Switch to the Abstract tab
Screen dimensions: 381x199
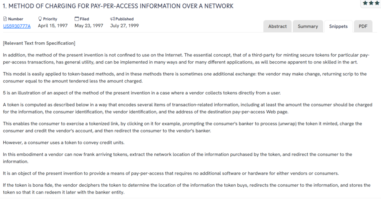coord(278,26)
